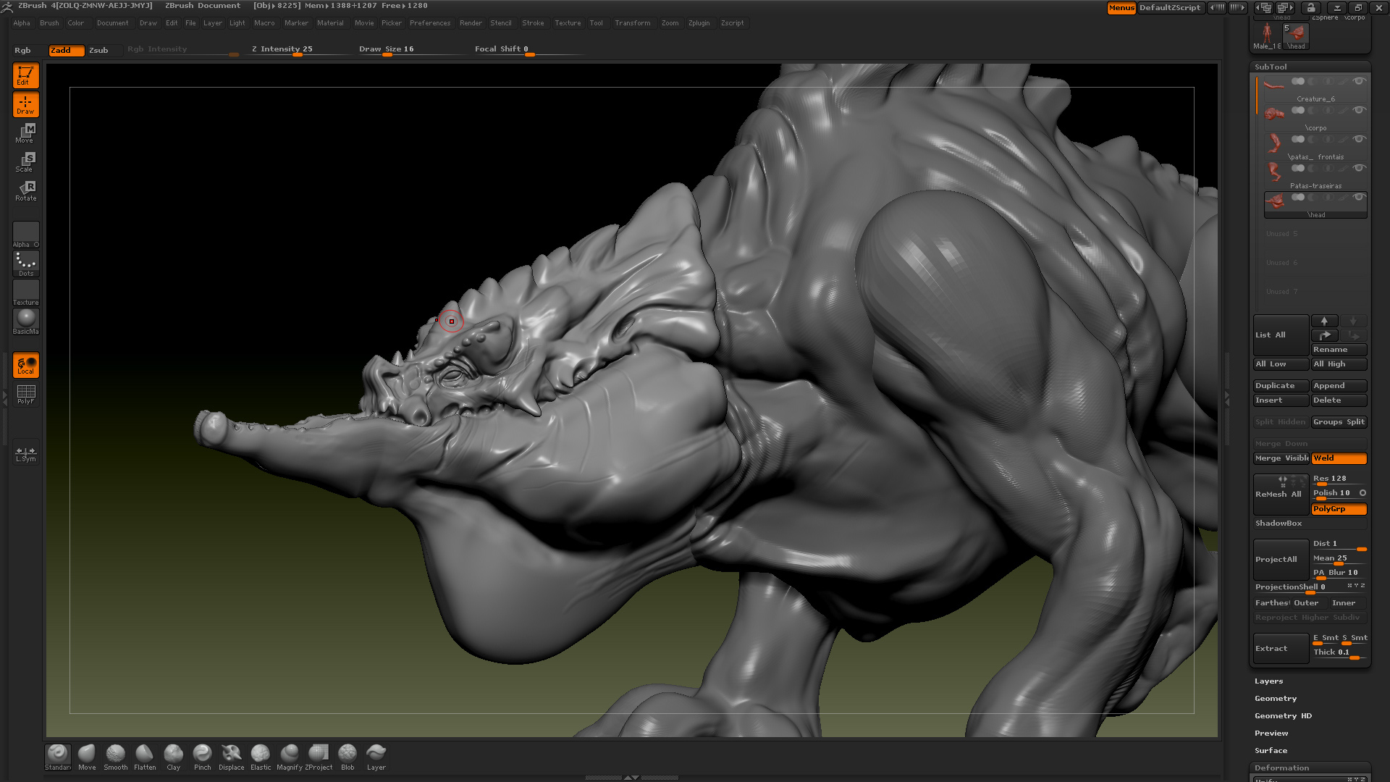Hide the \head subtool via eye icon
Screen dimensions: 1390x782
[1359, 197]
